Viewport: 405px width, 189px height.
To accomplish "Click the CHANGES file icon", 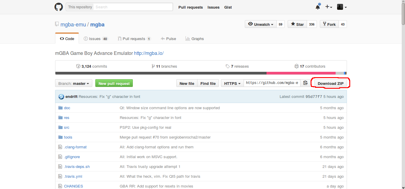I will 60,186.
